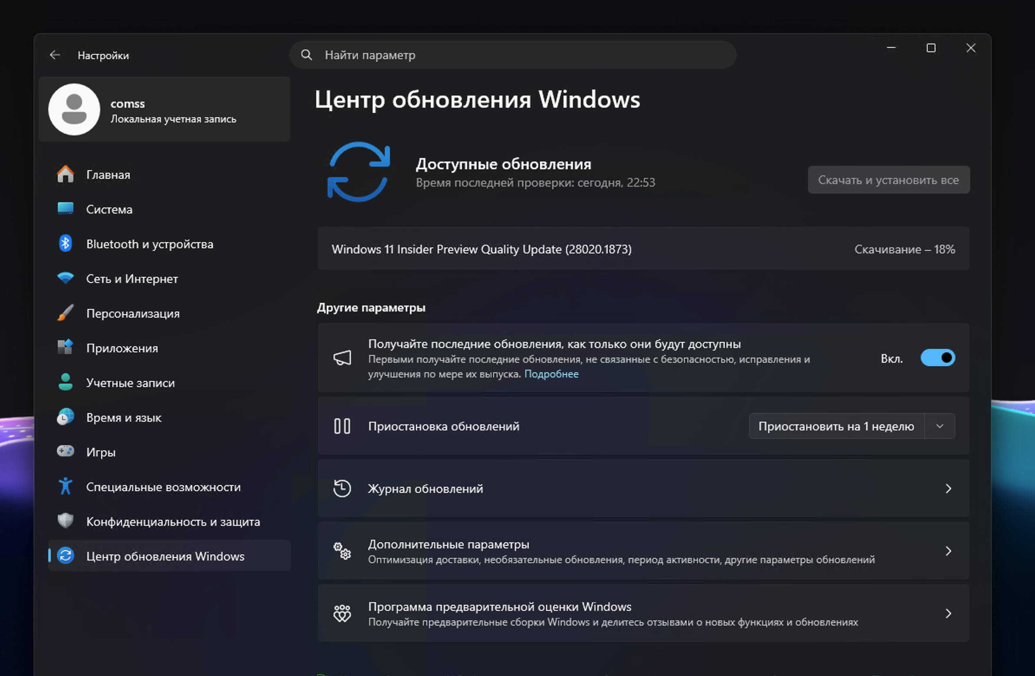Select Учетные записи in sidebar
The width and height of the screenshot is (1035, 676).
click(169, 383)
